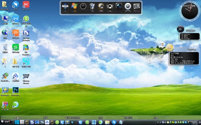The image size is (201, 125).
Task: Select the Photoshop Ps desktop shortcut
Action: (x=15, y=90)
